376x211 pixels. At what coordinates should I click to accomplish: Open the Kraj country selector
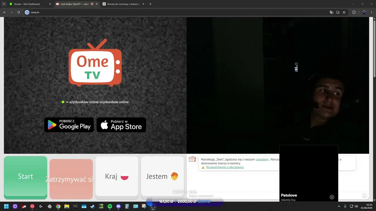point(117,176)
